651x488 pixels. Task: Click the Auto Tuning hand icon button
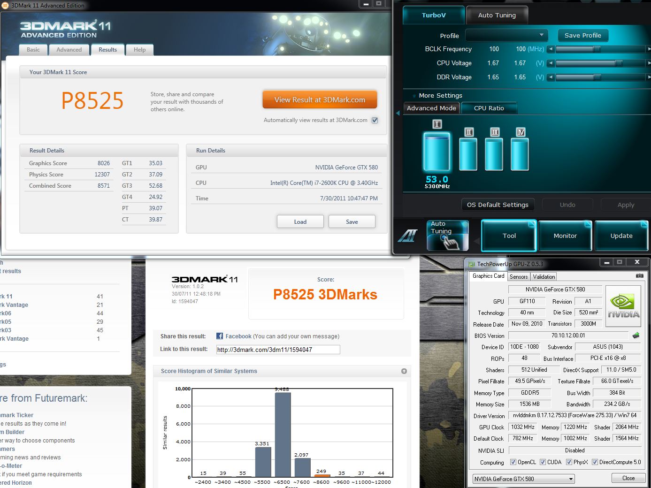pos(448,236)
